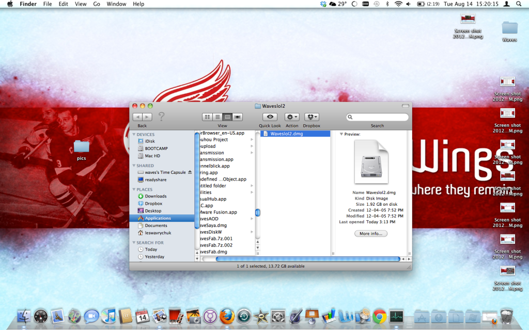The height and width of the screenshot is (330, 529).
Task: Switch Finder to Cover Flow view
Action: pyautogui.click(x=238, y=117)
